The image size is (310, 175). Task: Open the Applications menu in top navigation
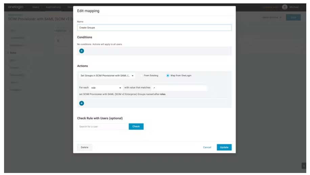[x=53, y=7]
